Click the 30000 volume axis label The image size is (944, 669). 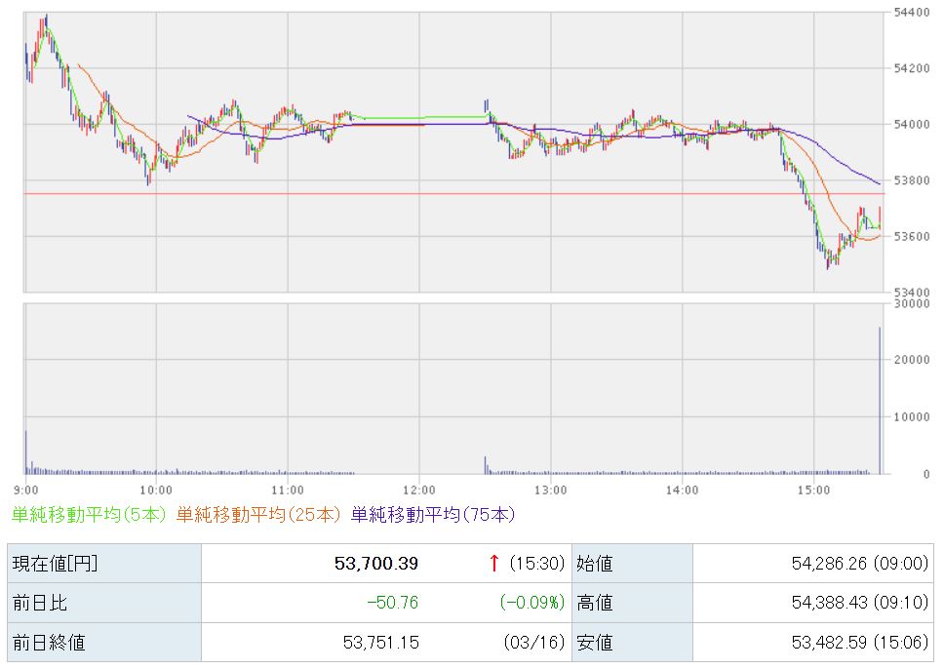910,304
